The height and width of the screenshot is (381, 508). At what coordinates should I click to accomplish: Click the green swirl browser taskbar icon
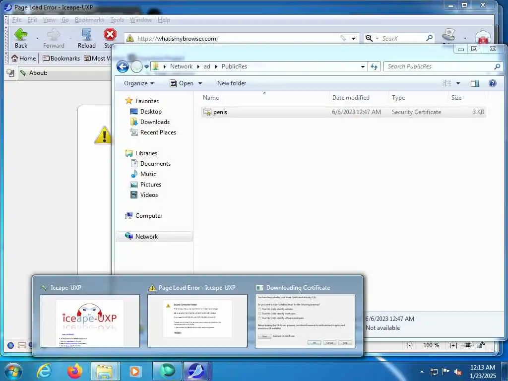coord(167,371)
